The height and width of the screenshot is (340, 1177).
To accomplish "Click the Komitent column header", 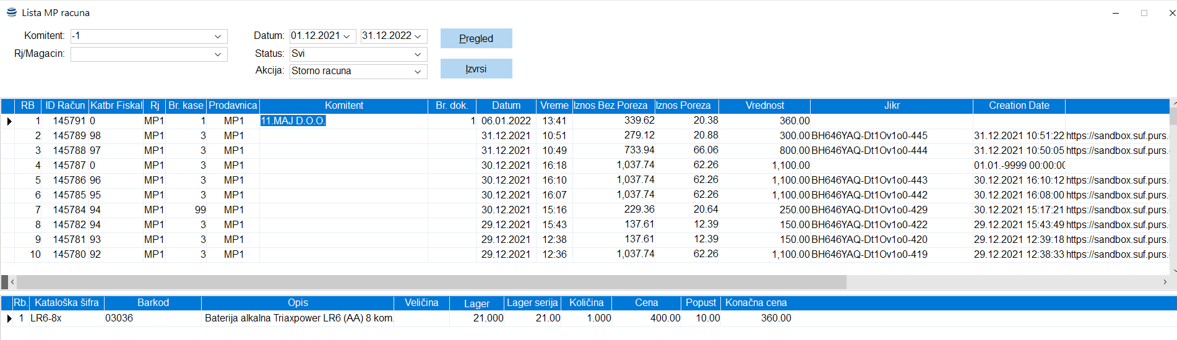I will 344,106.
